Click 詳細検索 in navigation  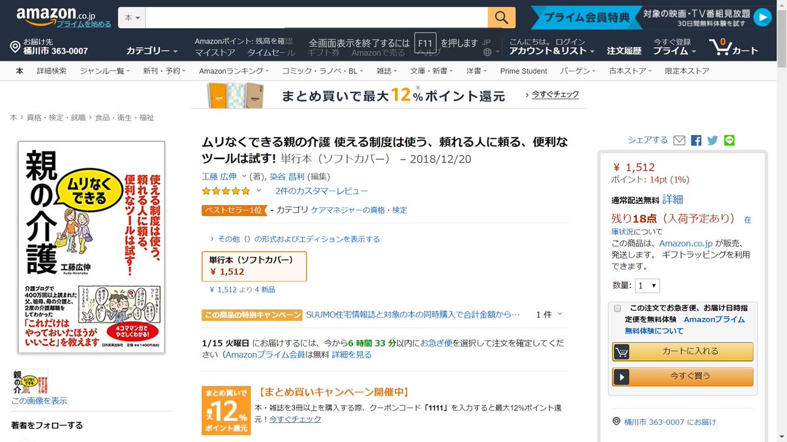coord(51,71)
